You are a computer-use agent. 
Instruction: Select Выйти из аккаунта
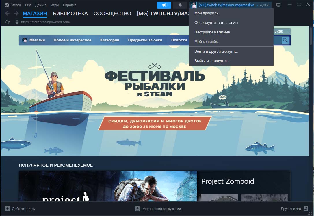231,61
